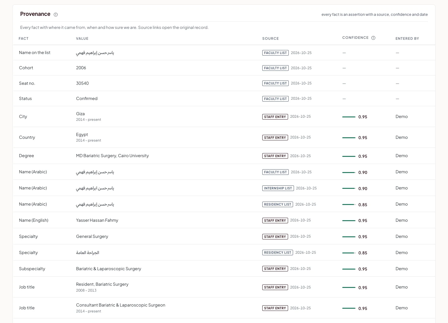Screen dimensions: 448x323
Task: Click the Provenance section heading
Action: [35, 14]
